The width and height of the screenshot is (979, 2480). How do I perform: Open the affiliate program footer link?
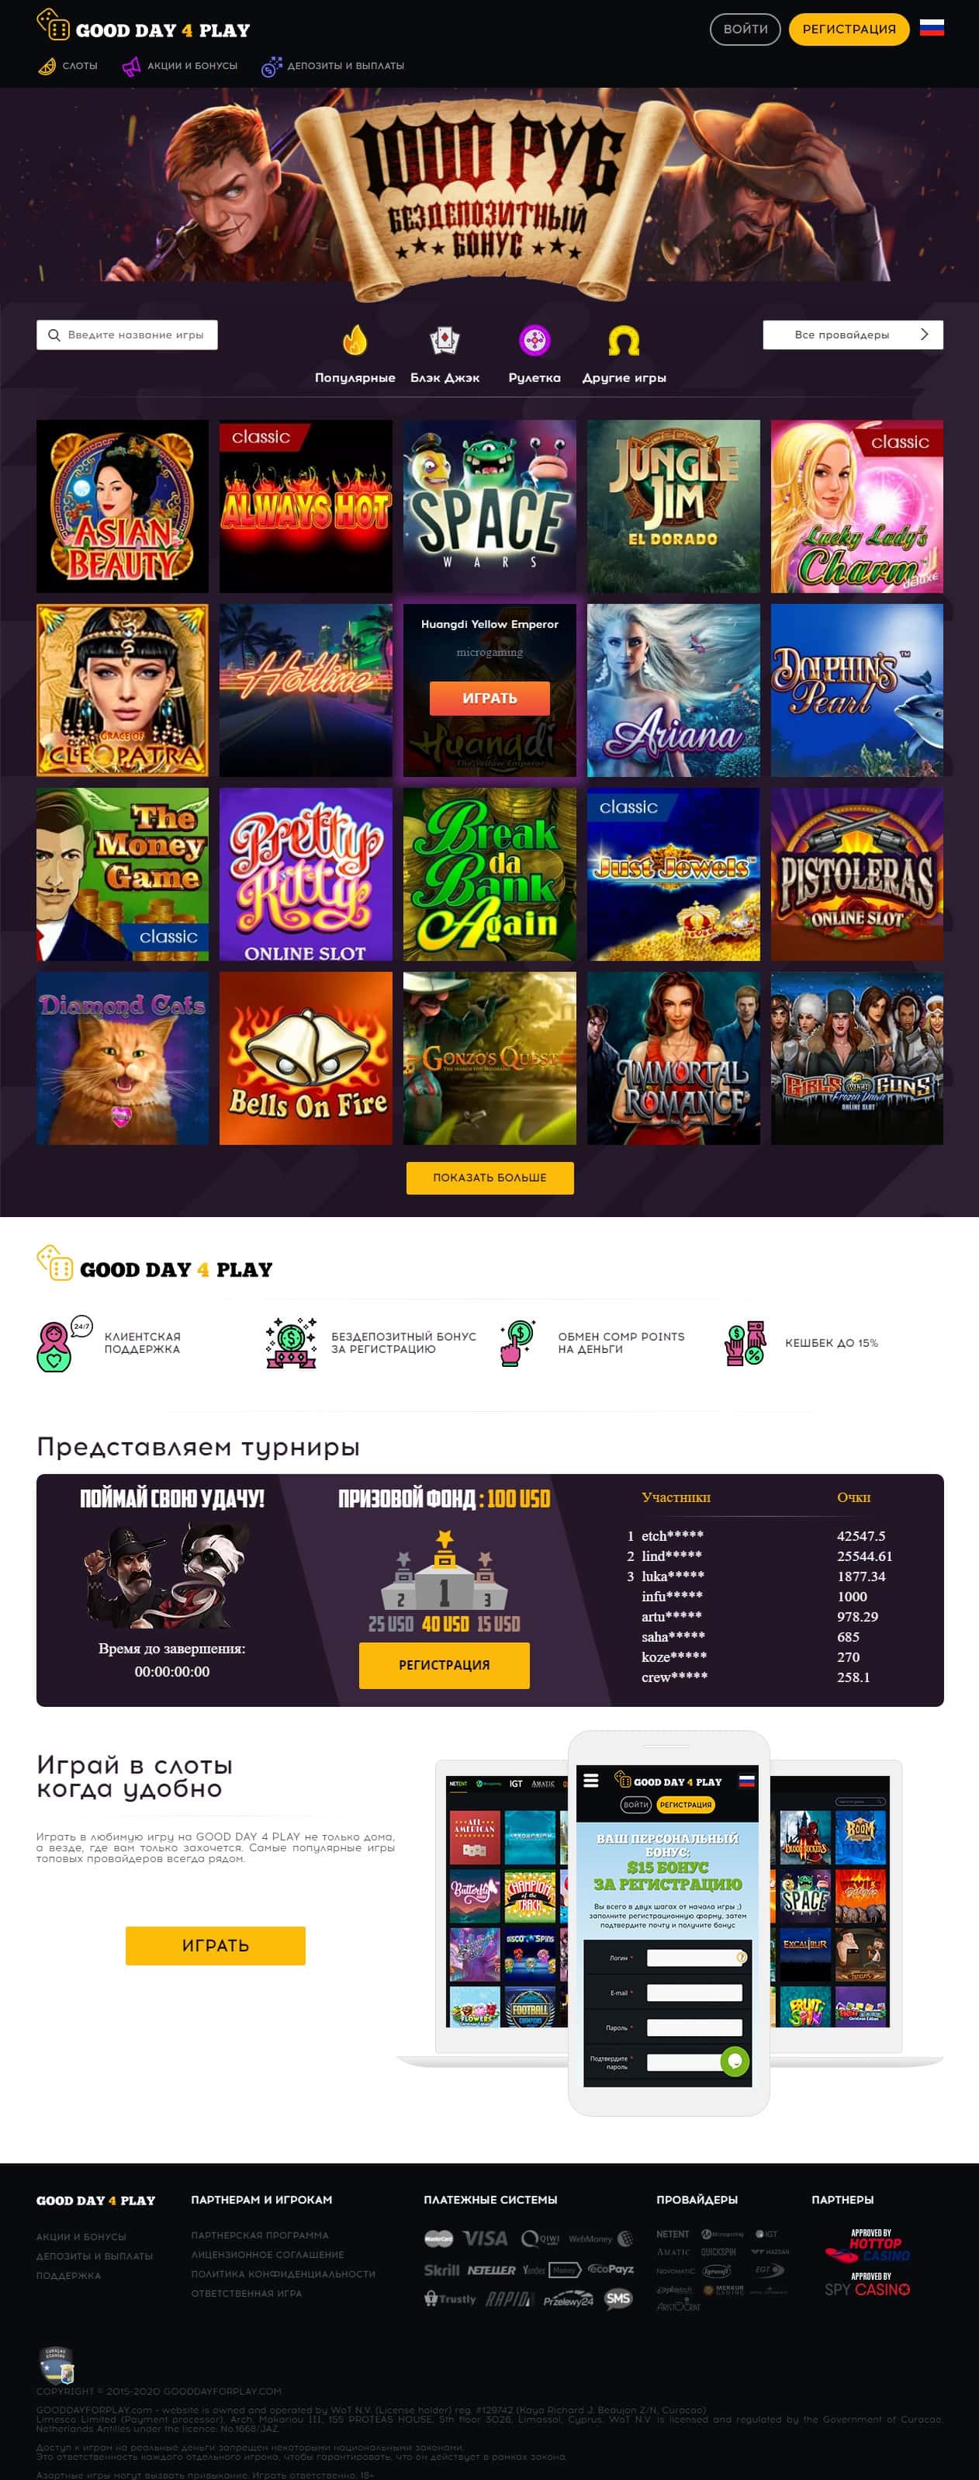tap(260, 2235)
